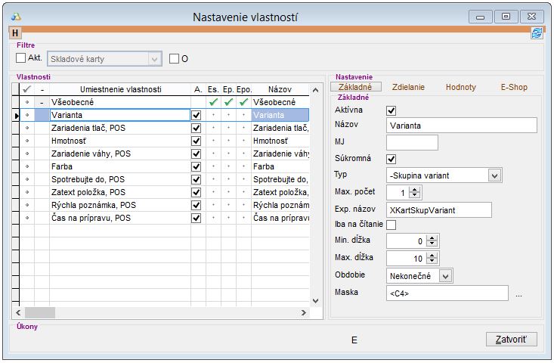Click the refresh icon at top right
554x363 pixels.
pos(537,33)
